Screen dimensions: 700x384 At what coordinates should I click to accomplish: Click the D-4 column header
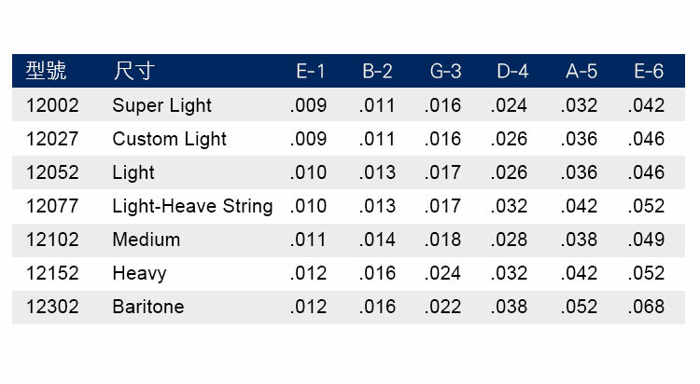[512, 72]
